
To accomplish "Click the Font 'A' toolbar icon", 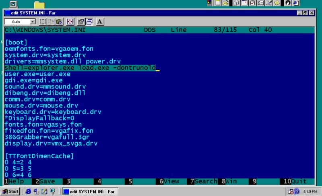I will tap(100, 22).
